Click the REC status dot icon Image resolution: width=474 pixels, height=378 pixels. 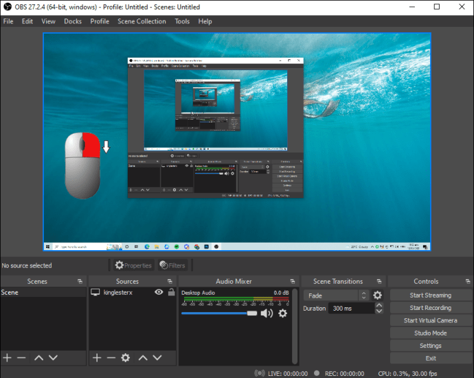coord(317,373)
